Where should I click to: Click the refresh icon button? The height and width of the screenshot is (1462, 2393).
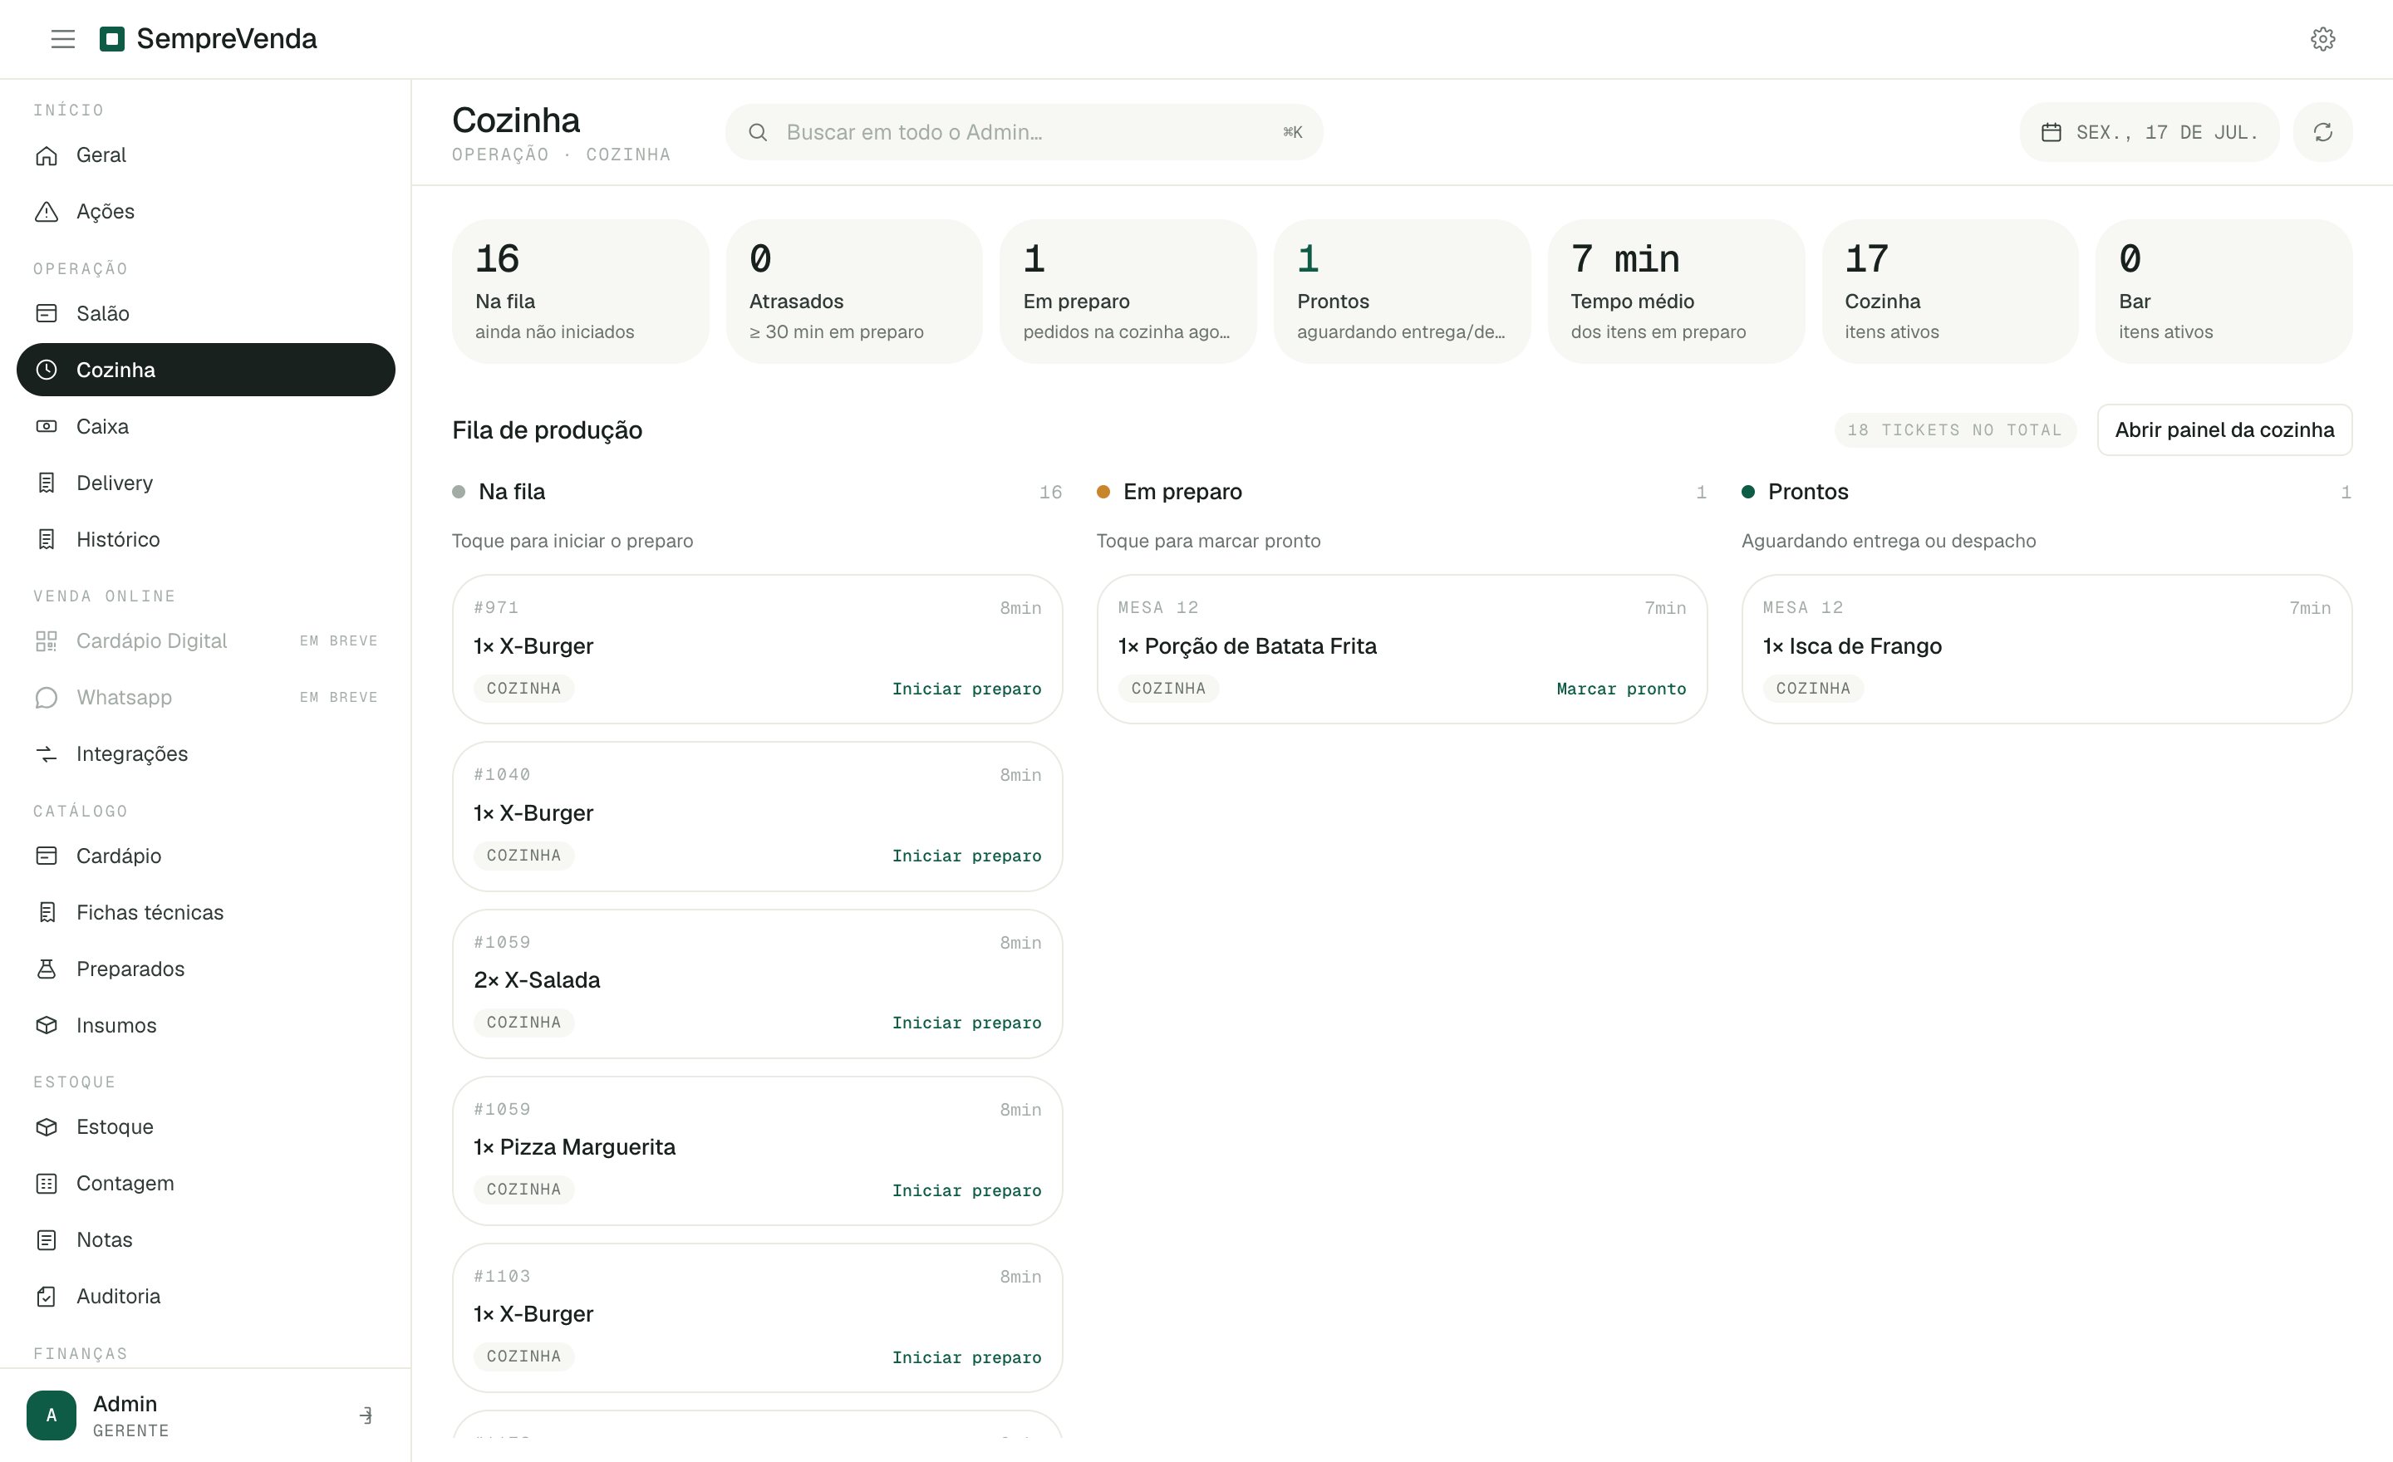[x=2322, y=132]
